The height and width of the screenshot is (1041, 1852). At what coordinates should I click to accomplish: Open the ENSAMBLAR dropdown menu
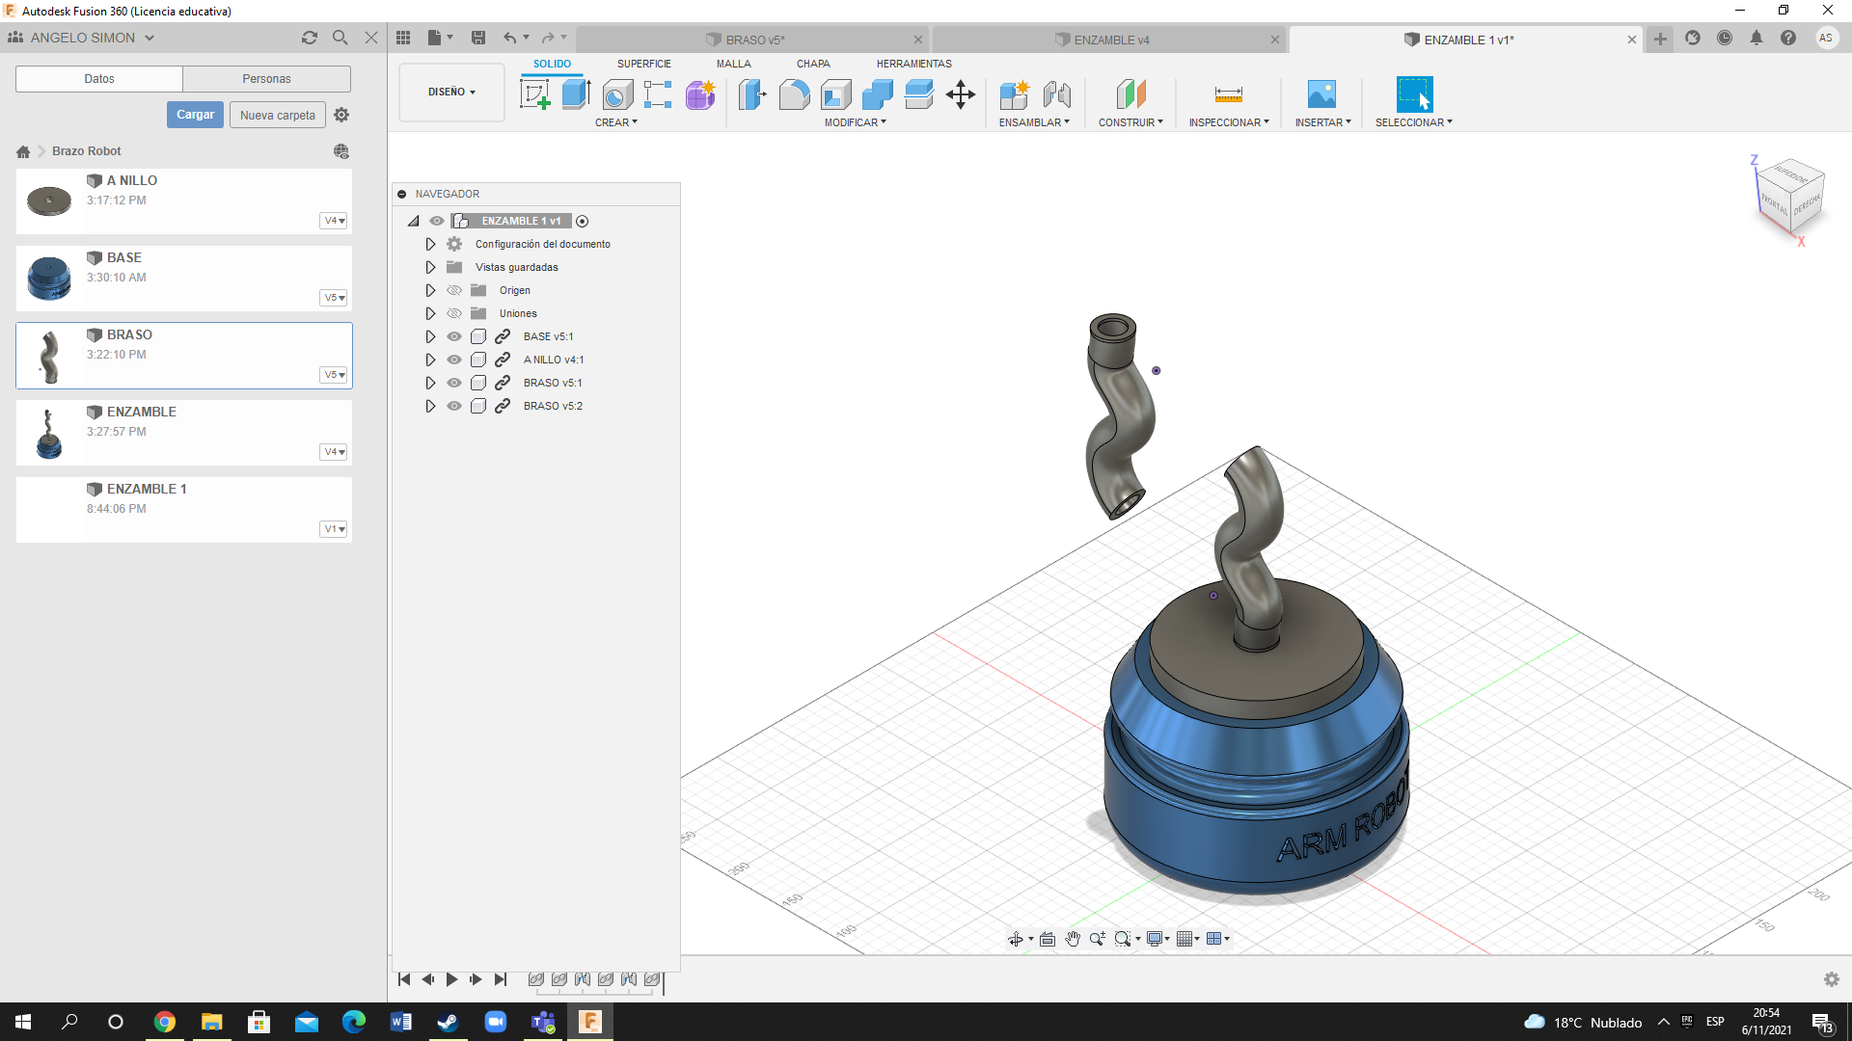[1034, 122]
